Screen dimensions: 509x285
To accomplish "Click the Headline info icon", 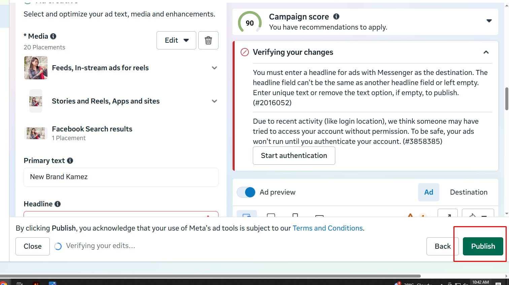I will [58, 204].
